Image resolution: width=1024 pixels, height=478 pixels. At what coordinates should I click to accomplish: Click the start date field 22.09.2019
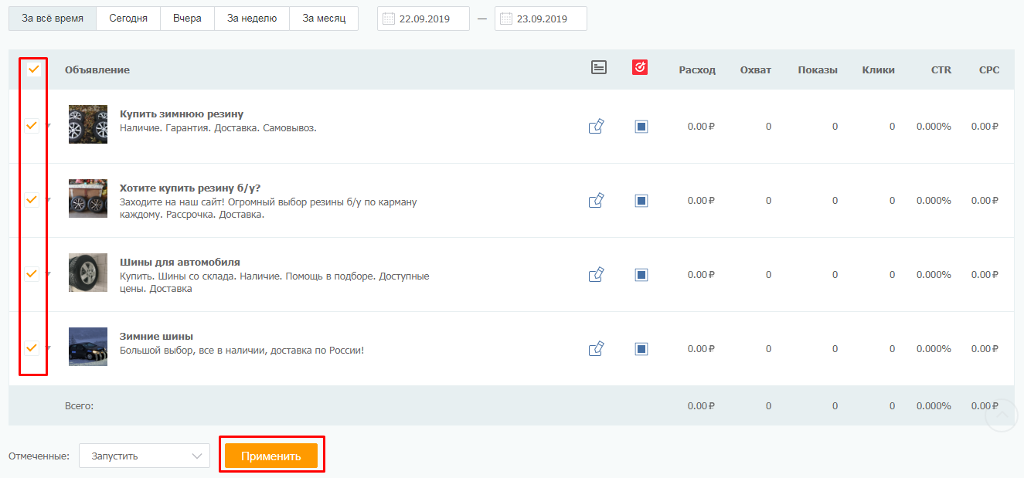pos(423,19)
